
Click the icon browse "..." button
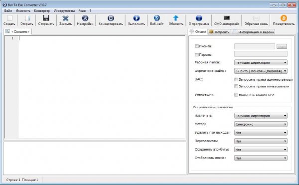[282, 46]
